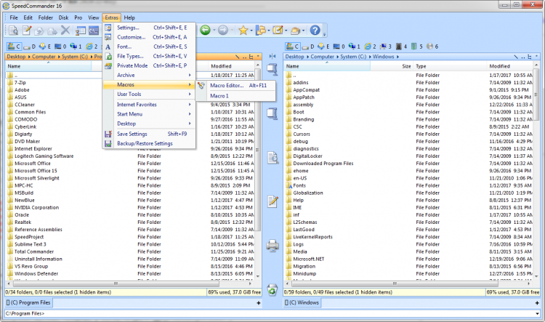The width and height of the screenshot is (545, 322).
Task: Choose Backup/Restore Settings menu entry
Action: (149, 144)
